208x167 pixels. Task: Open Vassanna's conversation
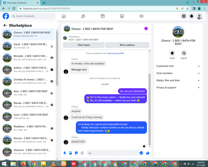click(28, 152)
